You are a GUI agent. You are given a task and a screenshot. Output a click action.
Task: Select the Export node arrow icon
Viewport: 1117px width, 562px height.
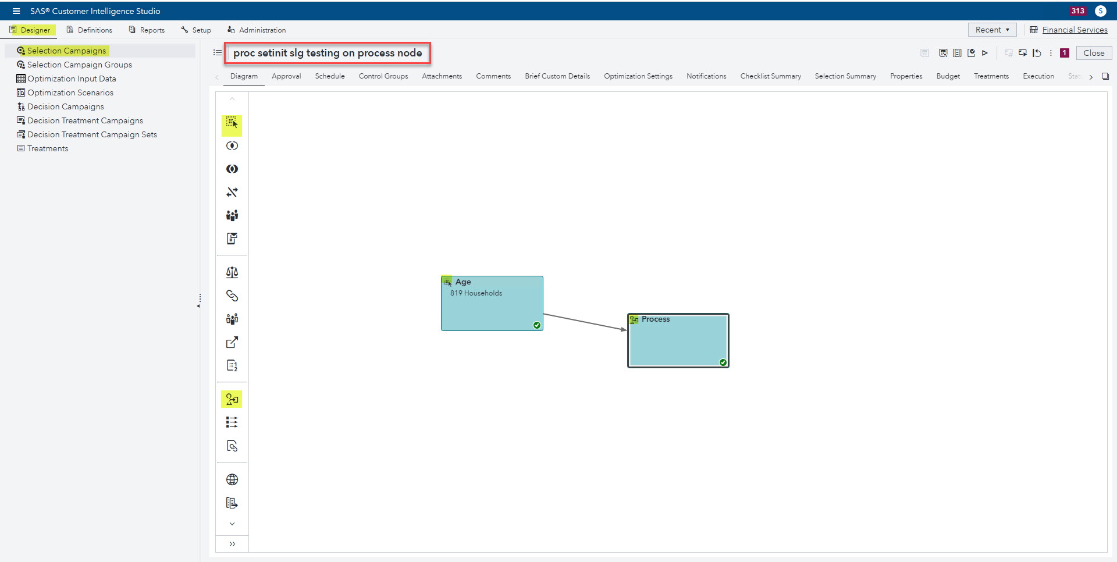(232, 342)
